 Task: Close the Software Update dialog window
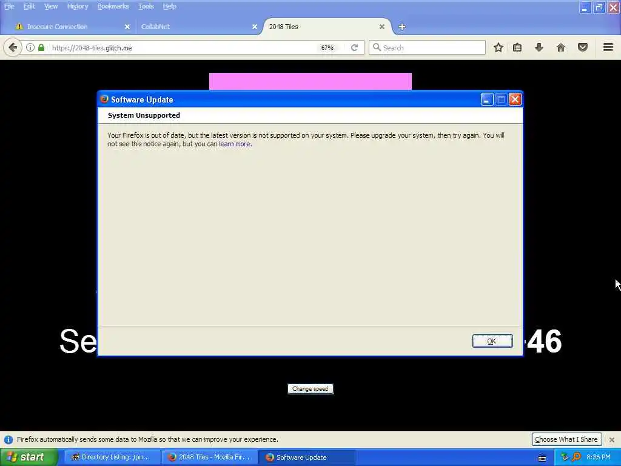515,100
